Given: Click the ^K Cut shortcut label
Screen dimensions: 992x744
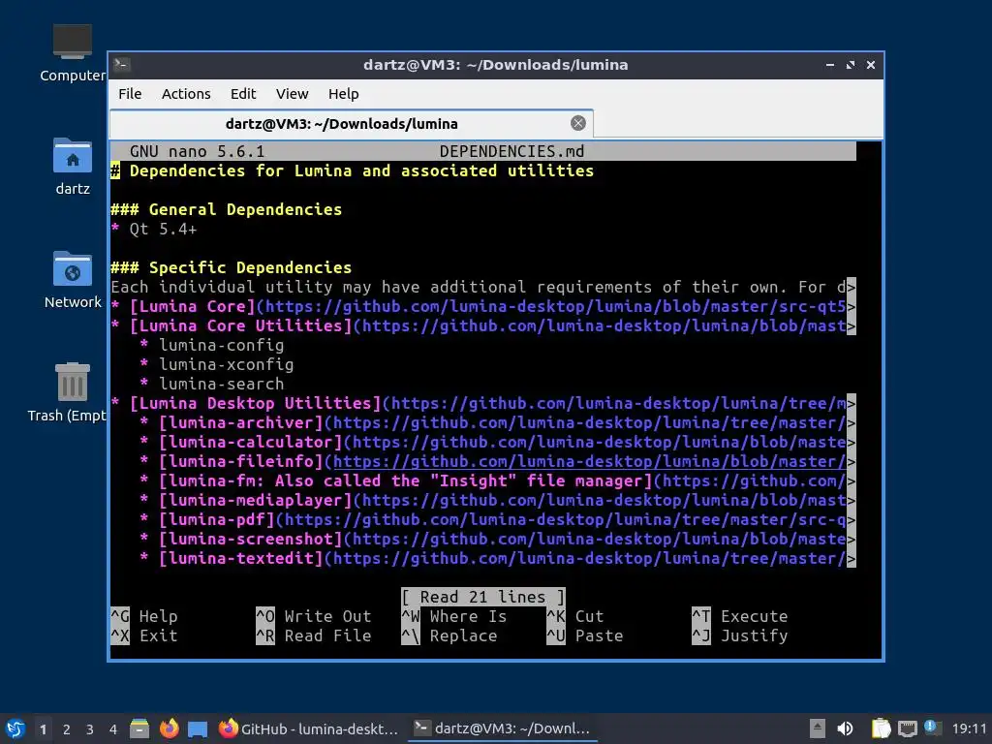Looking at the screenshot, I should pos(575,617).
